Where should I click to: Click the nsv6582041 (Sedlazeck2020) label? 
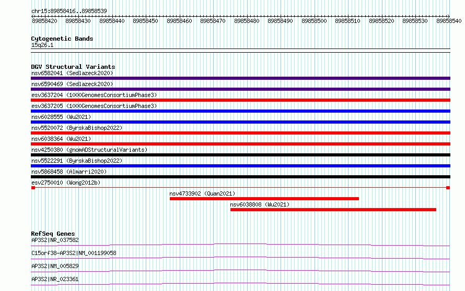coord(72,73)
